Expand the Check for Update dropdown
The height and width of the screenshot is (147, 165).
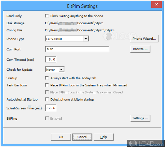click(x=61, y=69)
